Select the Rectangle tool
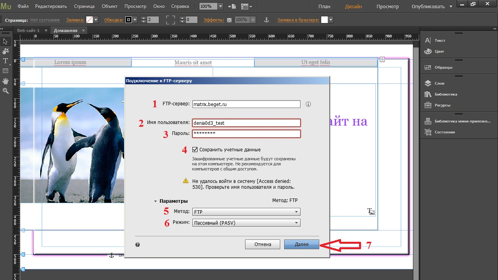This screenshot has width=498, height=280. point(5,71)
